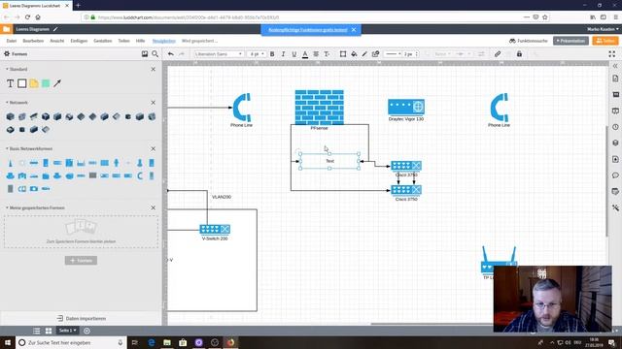Open the Gestalten menu
Screen dimensions: 622x349
tap(103, 41)
